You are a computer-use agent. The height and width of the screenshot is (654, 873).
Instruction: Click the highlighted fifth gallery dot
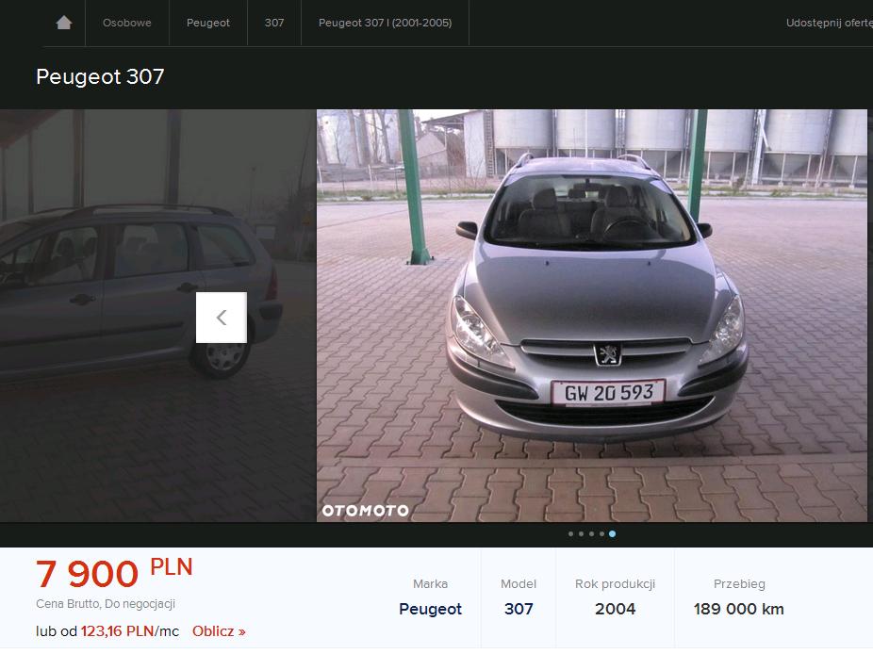(613, 534)
